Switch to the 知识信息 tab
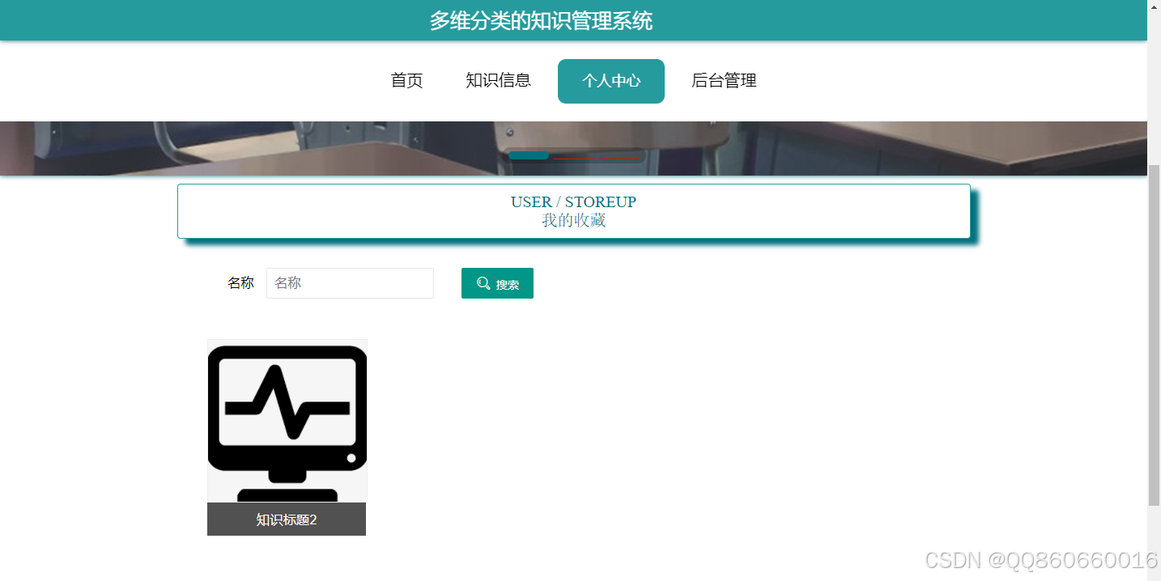Viewport: 1161px width, 581px height. click(x=499, y=80)
